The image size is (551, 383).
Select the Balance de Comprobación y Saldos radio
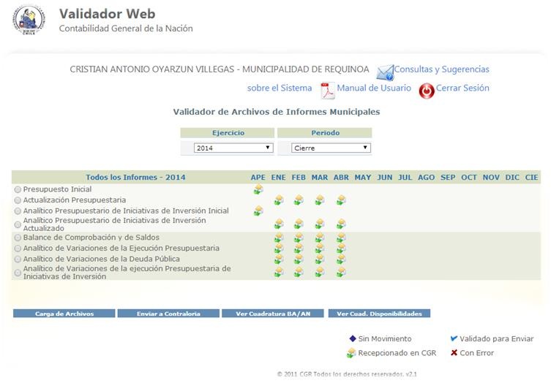click(18, 238)
